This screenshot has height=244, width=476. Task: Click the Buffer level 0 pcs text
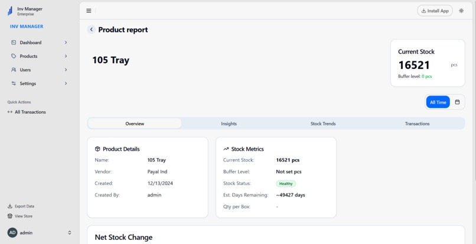(415, 77)
